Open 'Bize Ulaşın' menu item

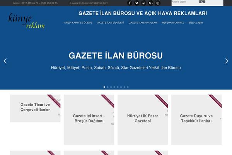click(x=196, y=22)
